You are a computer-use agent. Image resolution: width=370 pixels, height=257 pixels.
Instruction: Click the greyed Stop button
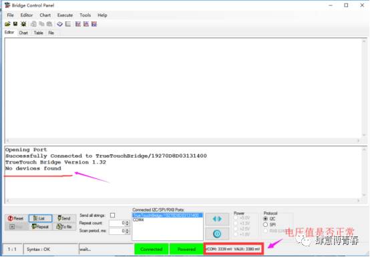(15, 226)
